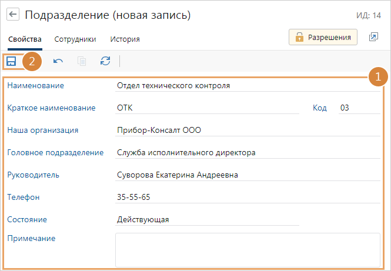
Task: Open the Наша организация selection field
Action: (247, 131)
